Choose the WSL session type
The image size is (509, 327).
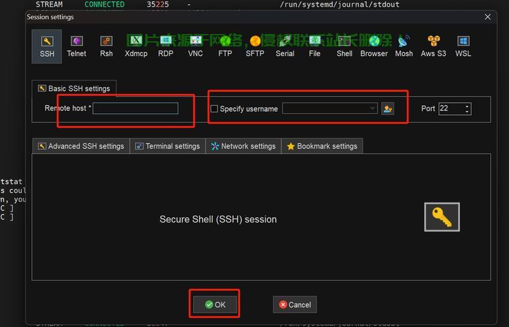pyautogui.click(x=463, y=46)
